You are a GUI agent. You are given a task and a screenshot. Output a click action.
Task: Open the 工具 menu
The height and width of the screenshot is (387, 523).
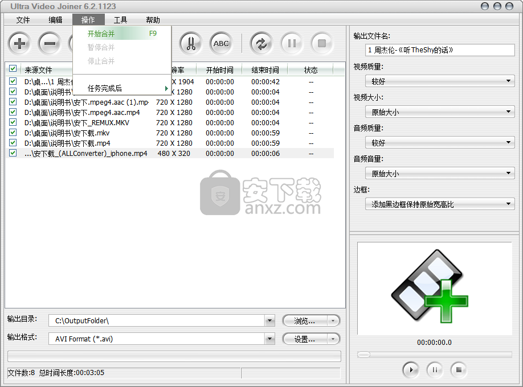(120, 20)
